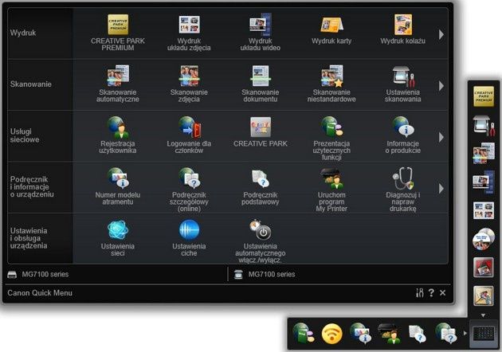Launch Wydruk układu zdjęcia

tap(189, 33)
